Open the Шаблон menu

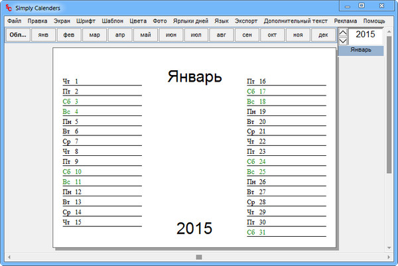[111, 21]
